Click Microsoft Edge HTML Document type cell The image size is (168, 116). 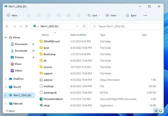(118, 99)
